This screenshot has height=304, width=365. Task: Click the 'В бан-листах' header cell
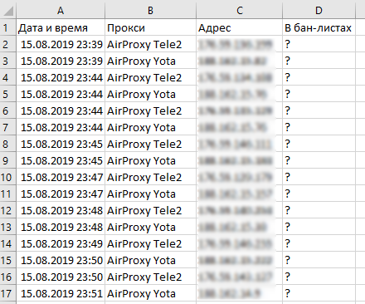pyautogui.click(x=319, y=27)
